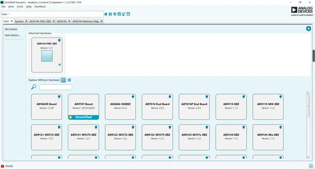Click the Analog Devices logo

pyautogui.click(x=302, y=11)
